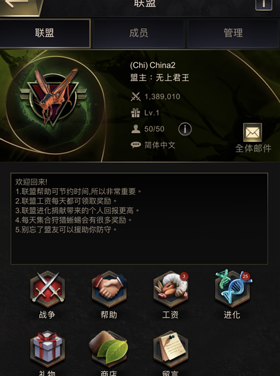Open the 进化 DNA helix icon
280x376 pixels.
[x=232, y=288]
